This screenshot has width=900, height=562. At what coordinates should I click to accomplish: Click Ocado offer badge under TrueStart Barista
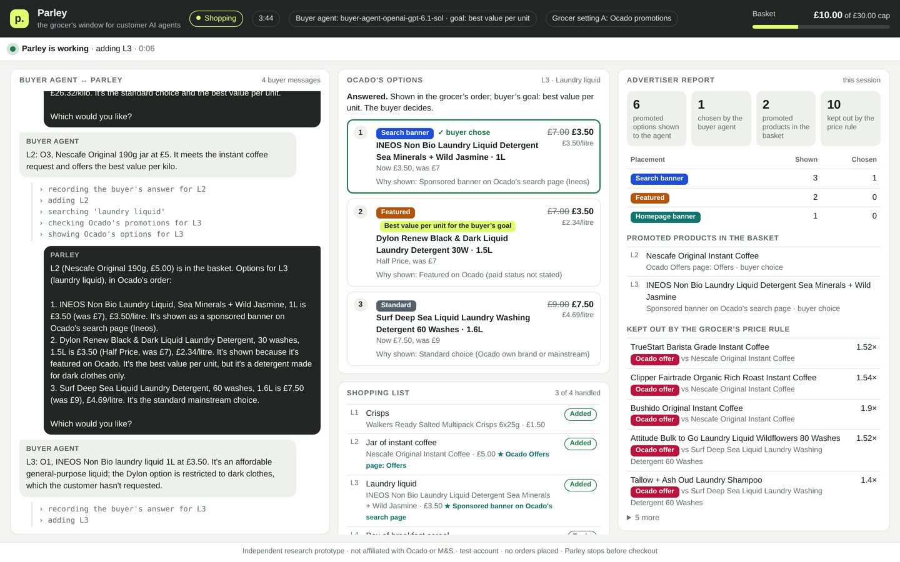pyautogui.click(x=654, y=359)
